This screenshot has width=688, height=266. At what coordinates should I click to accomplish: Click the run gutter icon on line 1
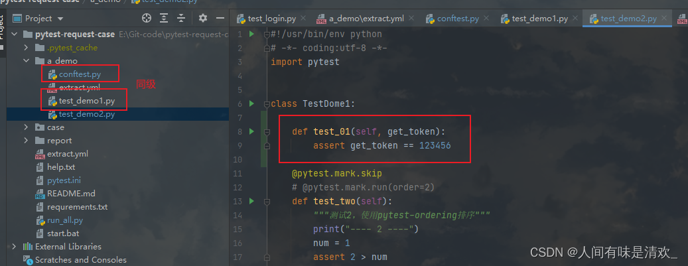pyautogui.click(x=251, y=34)
